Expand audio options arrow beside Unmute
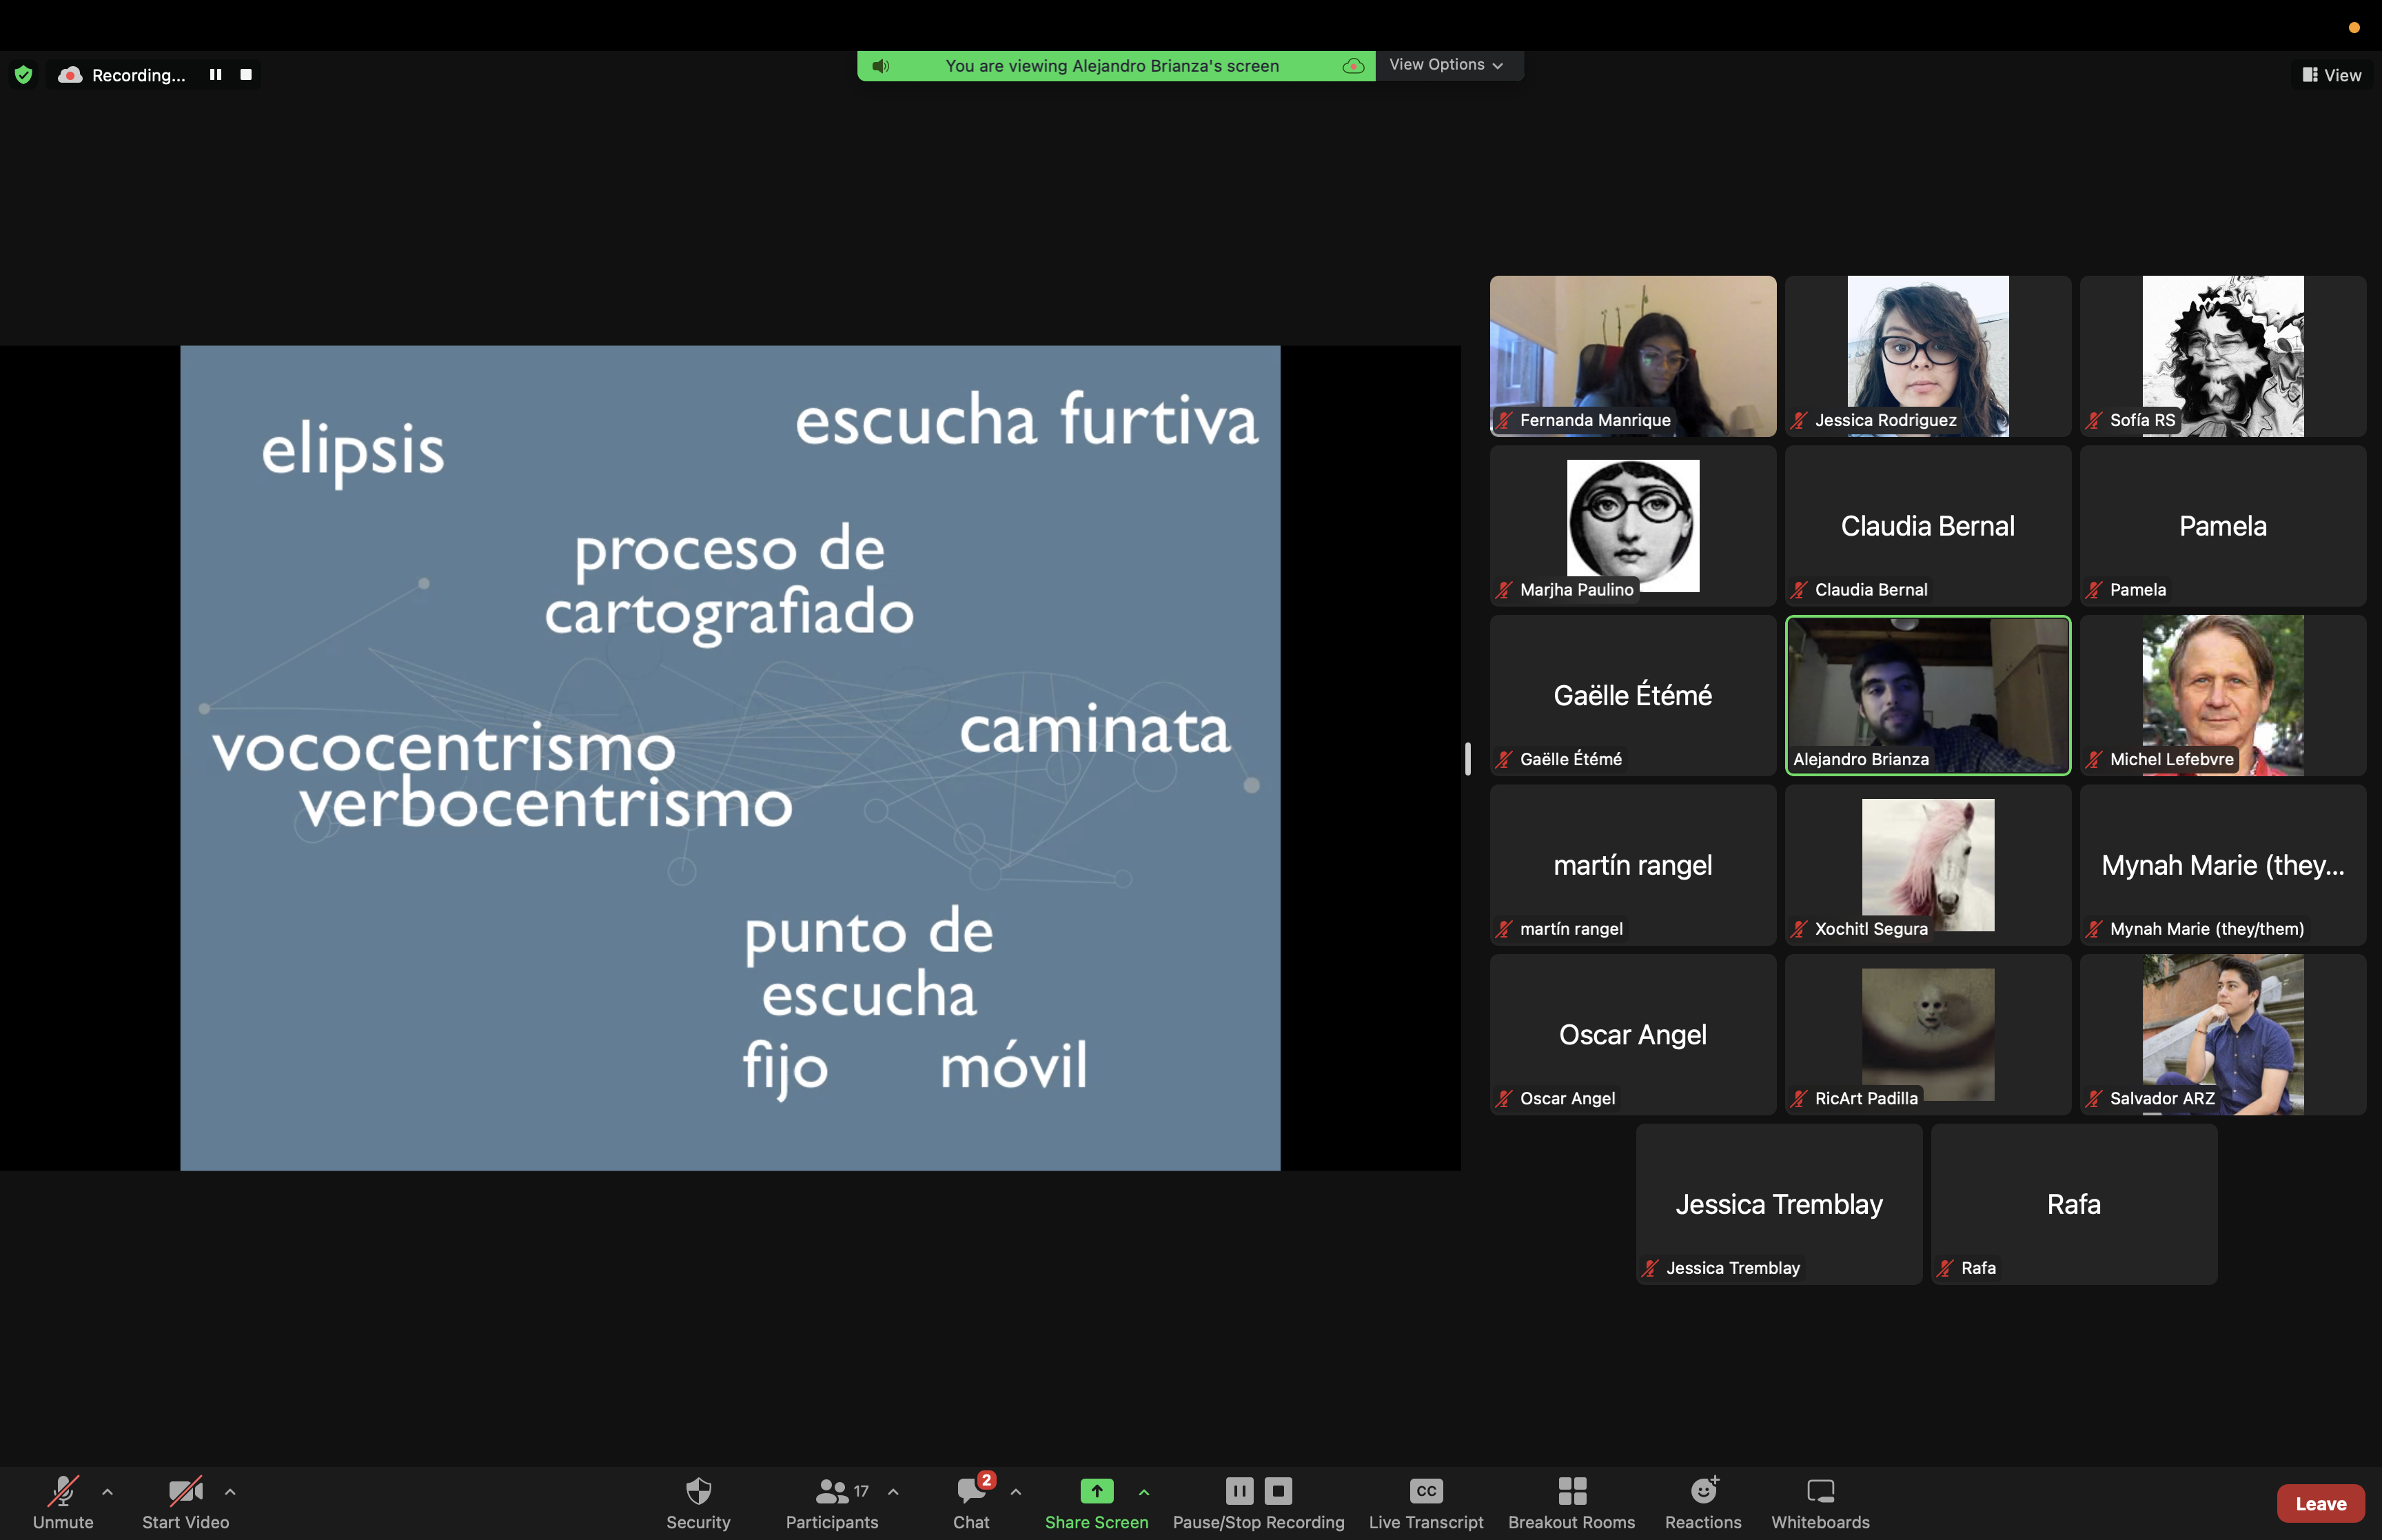2382x1540 pixels. 108,1491
